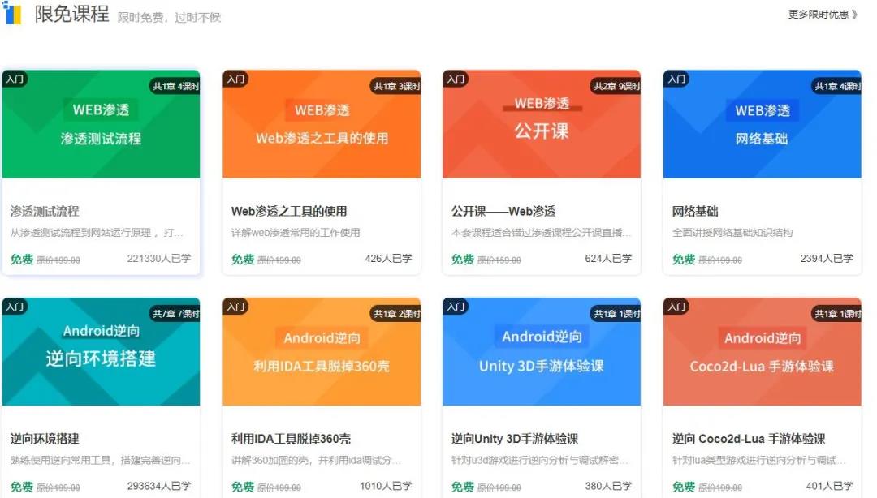Screen dimensions: 877x498
Task: Click the 401人已学 learner count
Action: pyautogui.click(x=829, y=486)
